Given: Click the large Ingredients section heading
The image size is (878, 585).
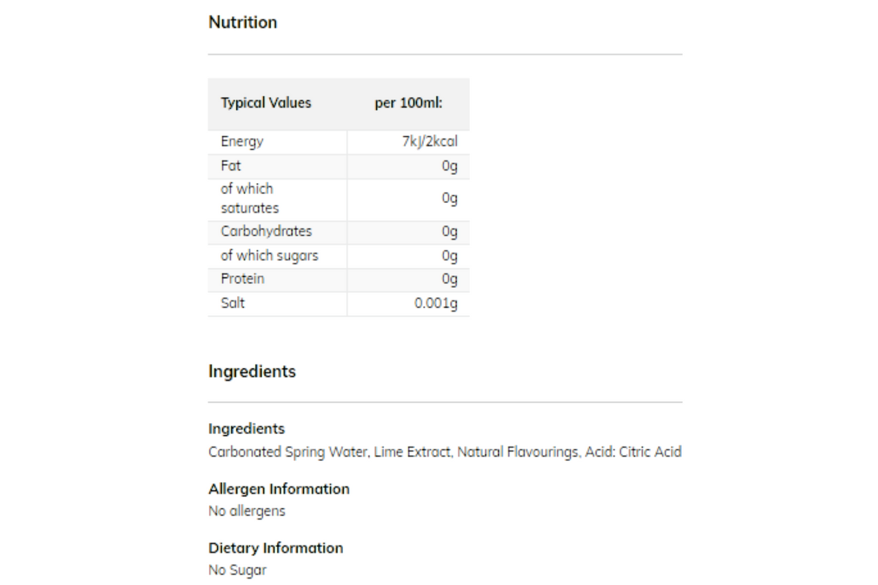Looking at the screenshot, I should (x=252, y=372).
